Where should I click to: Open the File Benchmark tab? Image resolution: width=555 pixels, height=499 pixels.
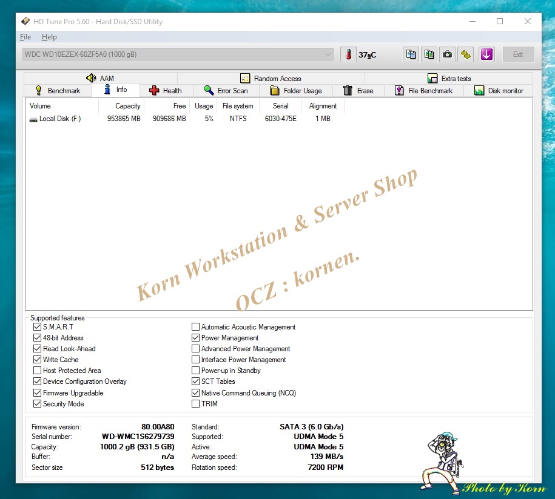click(424, 90)
